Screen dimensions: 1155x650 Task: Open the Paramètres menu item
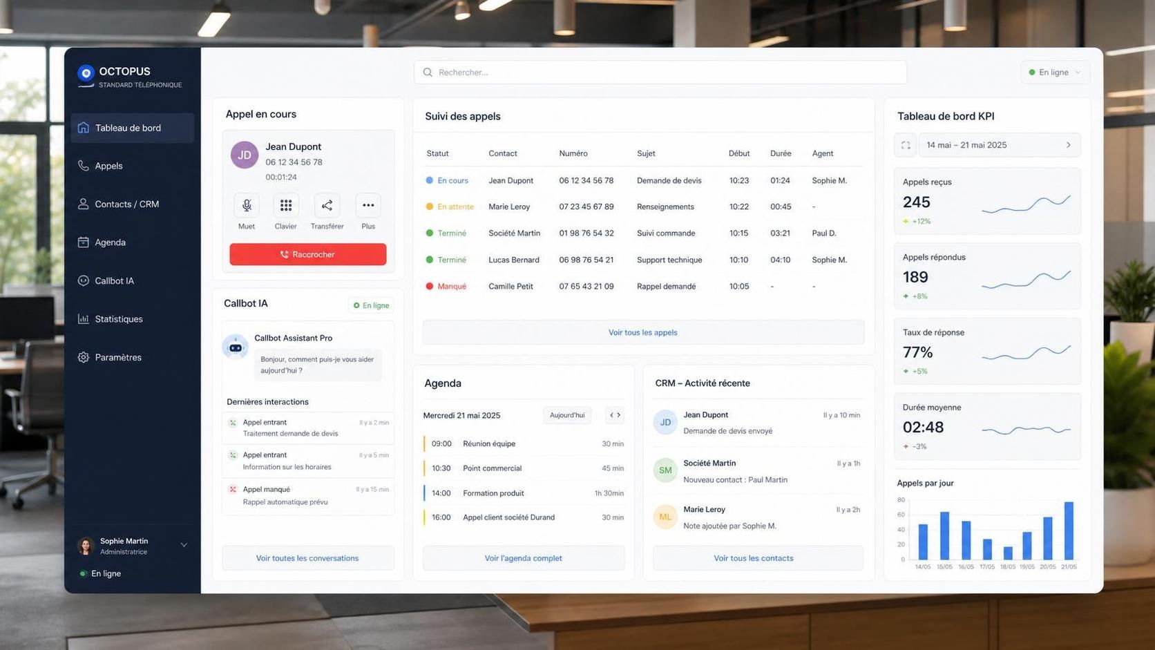(x=132, y=357)
